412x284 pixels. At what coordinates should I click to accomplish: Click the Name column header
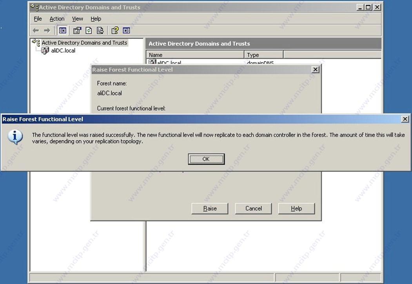click(x=195, y=55)
